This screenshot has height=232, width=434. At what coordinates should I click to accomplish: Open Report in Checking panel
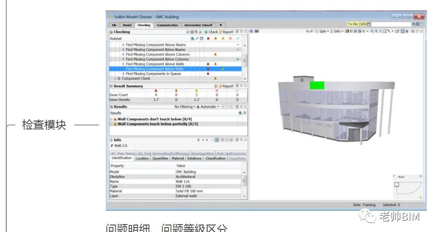tap(226, 32)
